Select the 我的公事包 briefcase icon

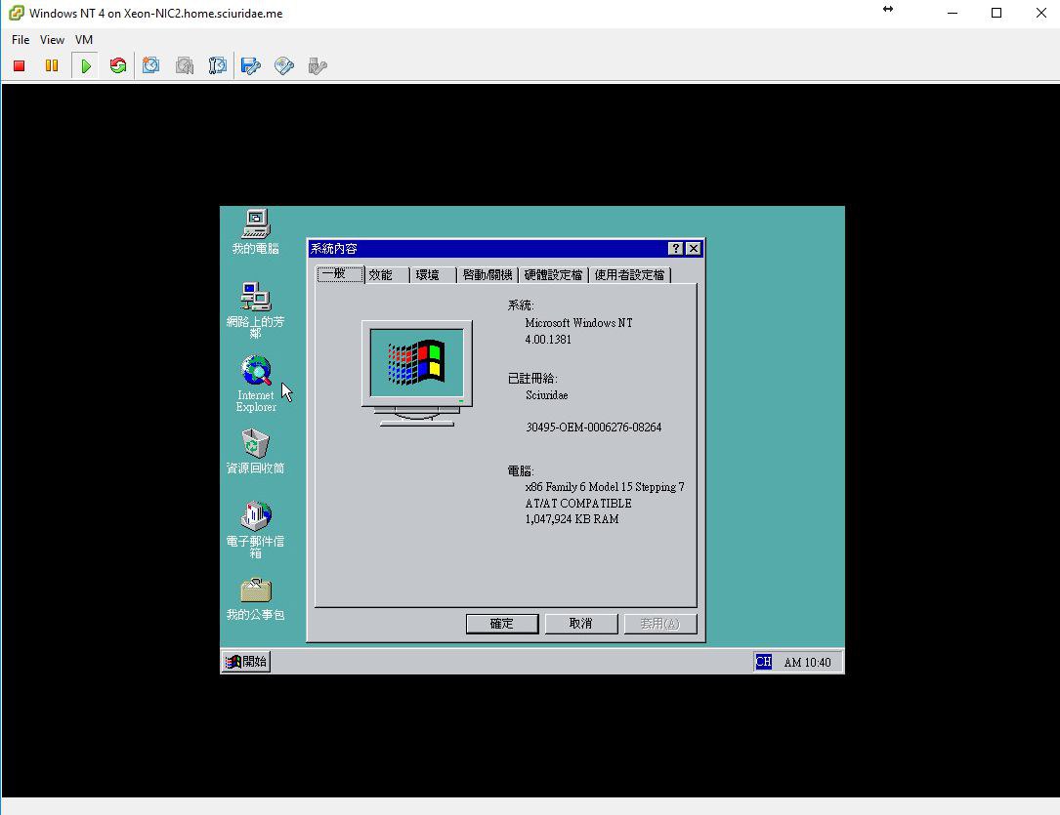[x=256, y=599]
